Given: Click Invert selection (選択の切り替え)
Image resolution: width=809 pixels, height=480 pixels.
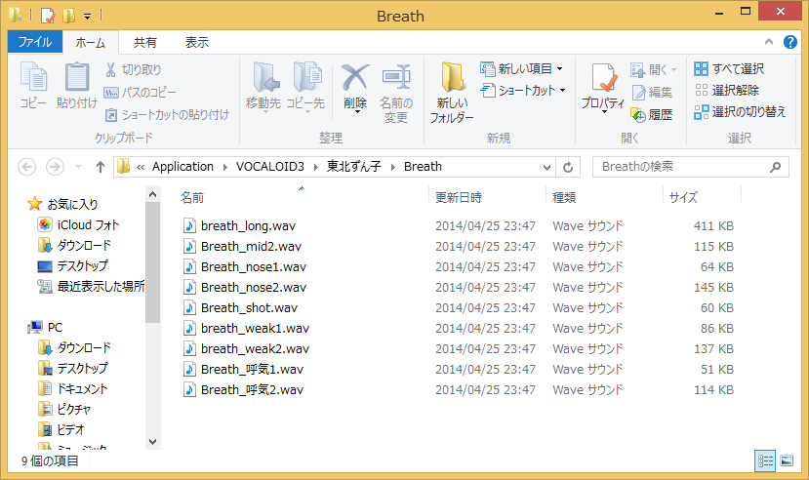Looking at the screenshot, I should [740, 112].
